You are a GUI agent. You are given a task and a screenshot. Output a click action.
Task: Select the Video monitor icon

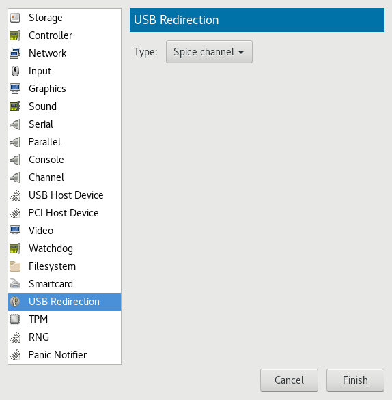click(15, 231)
